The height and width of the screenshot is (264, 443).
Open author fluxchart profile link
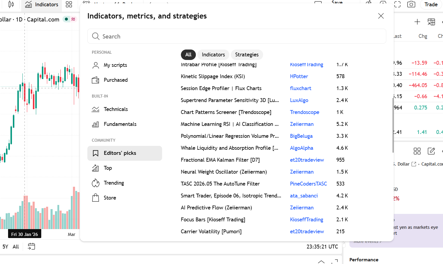click(301, 88)
